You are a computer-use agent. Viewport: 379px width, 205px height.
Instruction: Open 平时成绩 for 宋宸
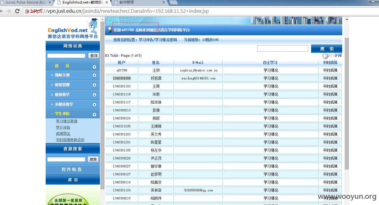pyautogui.click(x=330, y=95)
